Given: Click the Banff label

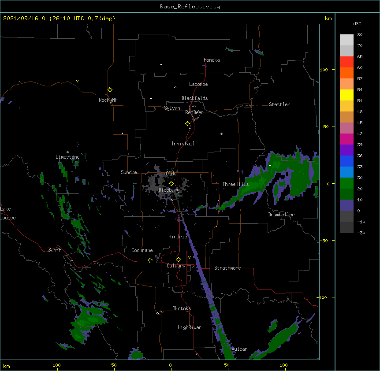Looking at the screenshot, I should point(55,250).
